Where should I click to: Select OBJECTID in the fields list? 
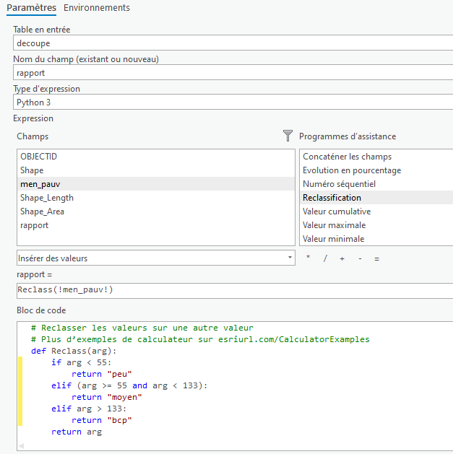click(x=38, y=157)
